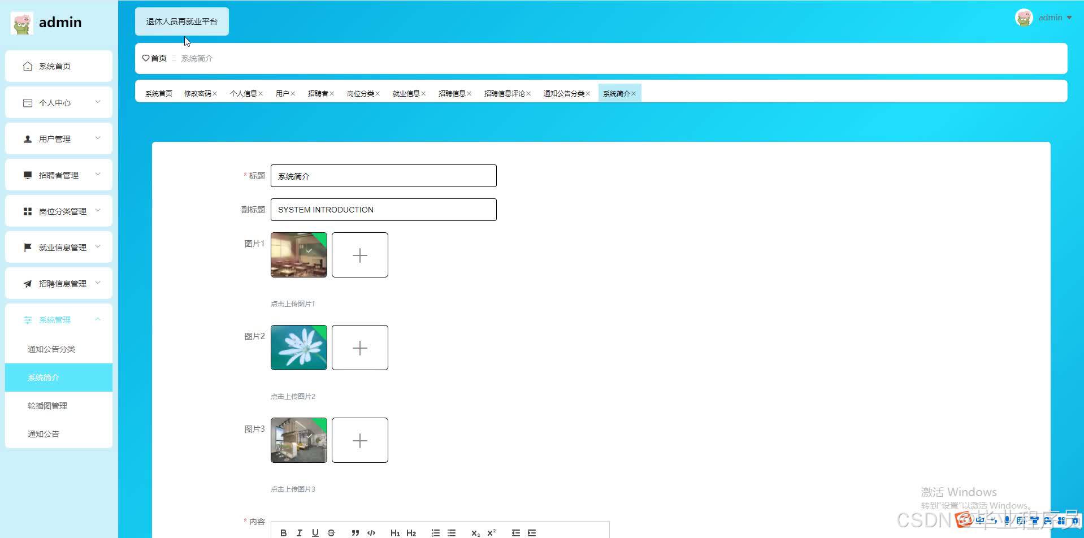The image size is (1084, 538).
Task: Select the 图片2 flower thumbnail
Action: [299, 348]
